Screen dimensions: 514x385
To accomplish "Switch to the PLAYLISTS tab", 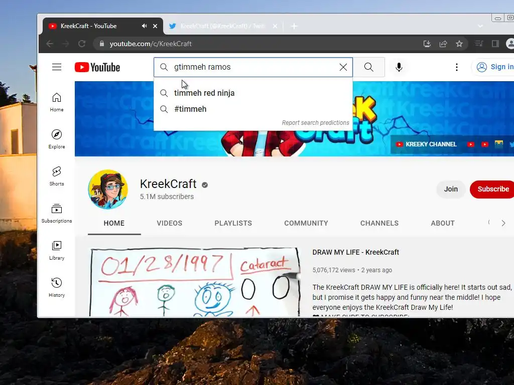I will pos(233,223).
